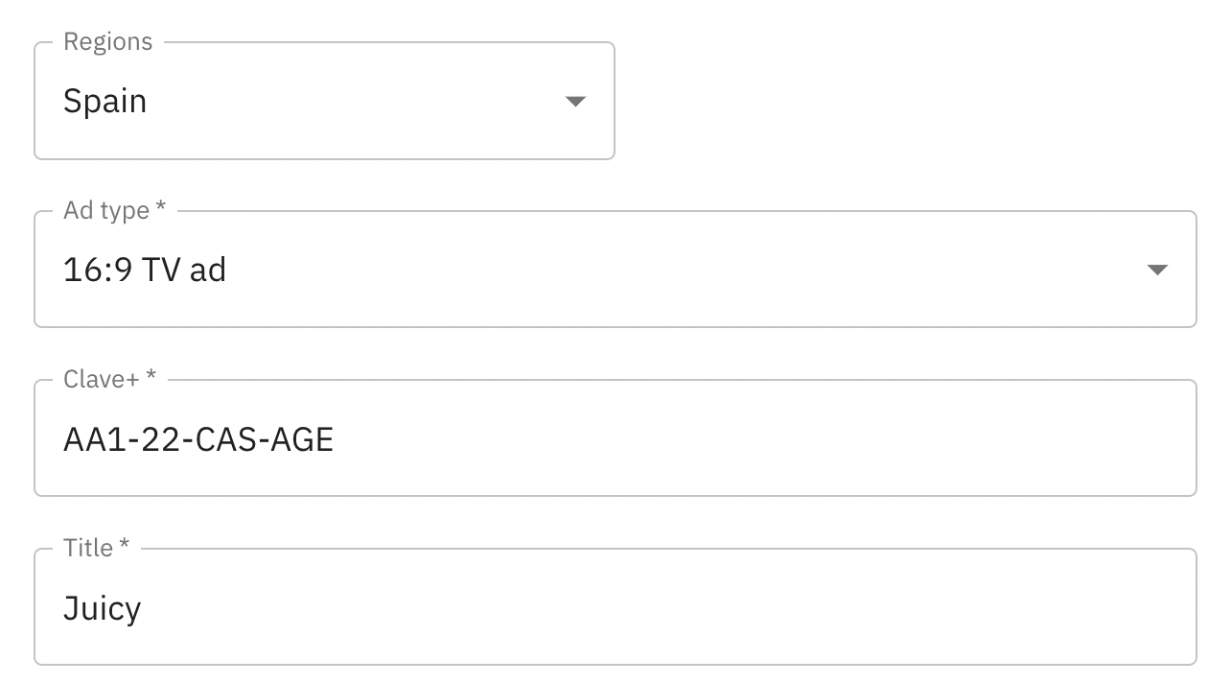The image size is (1231, 683).
Task: Place cursor right after AA1-22-CAS-AGE
Action: point(336,439)
